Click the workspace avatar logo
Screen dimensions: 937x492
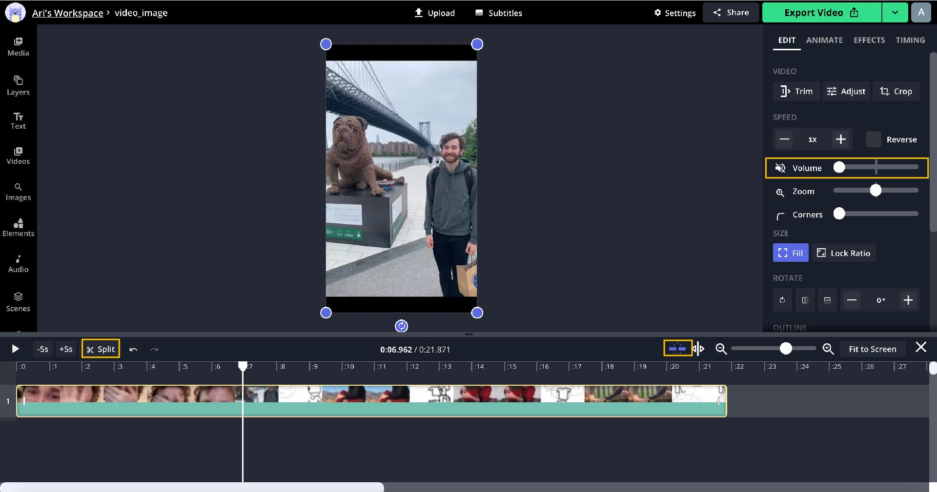pos(15,13)
